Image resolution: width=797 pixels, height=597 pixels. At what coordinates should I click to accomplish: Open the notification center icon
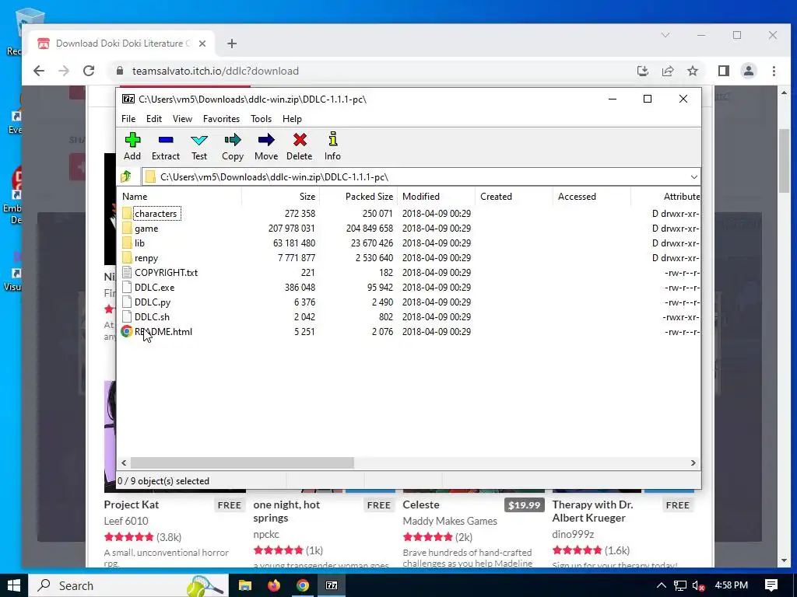click(x=771, y=585)
